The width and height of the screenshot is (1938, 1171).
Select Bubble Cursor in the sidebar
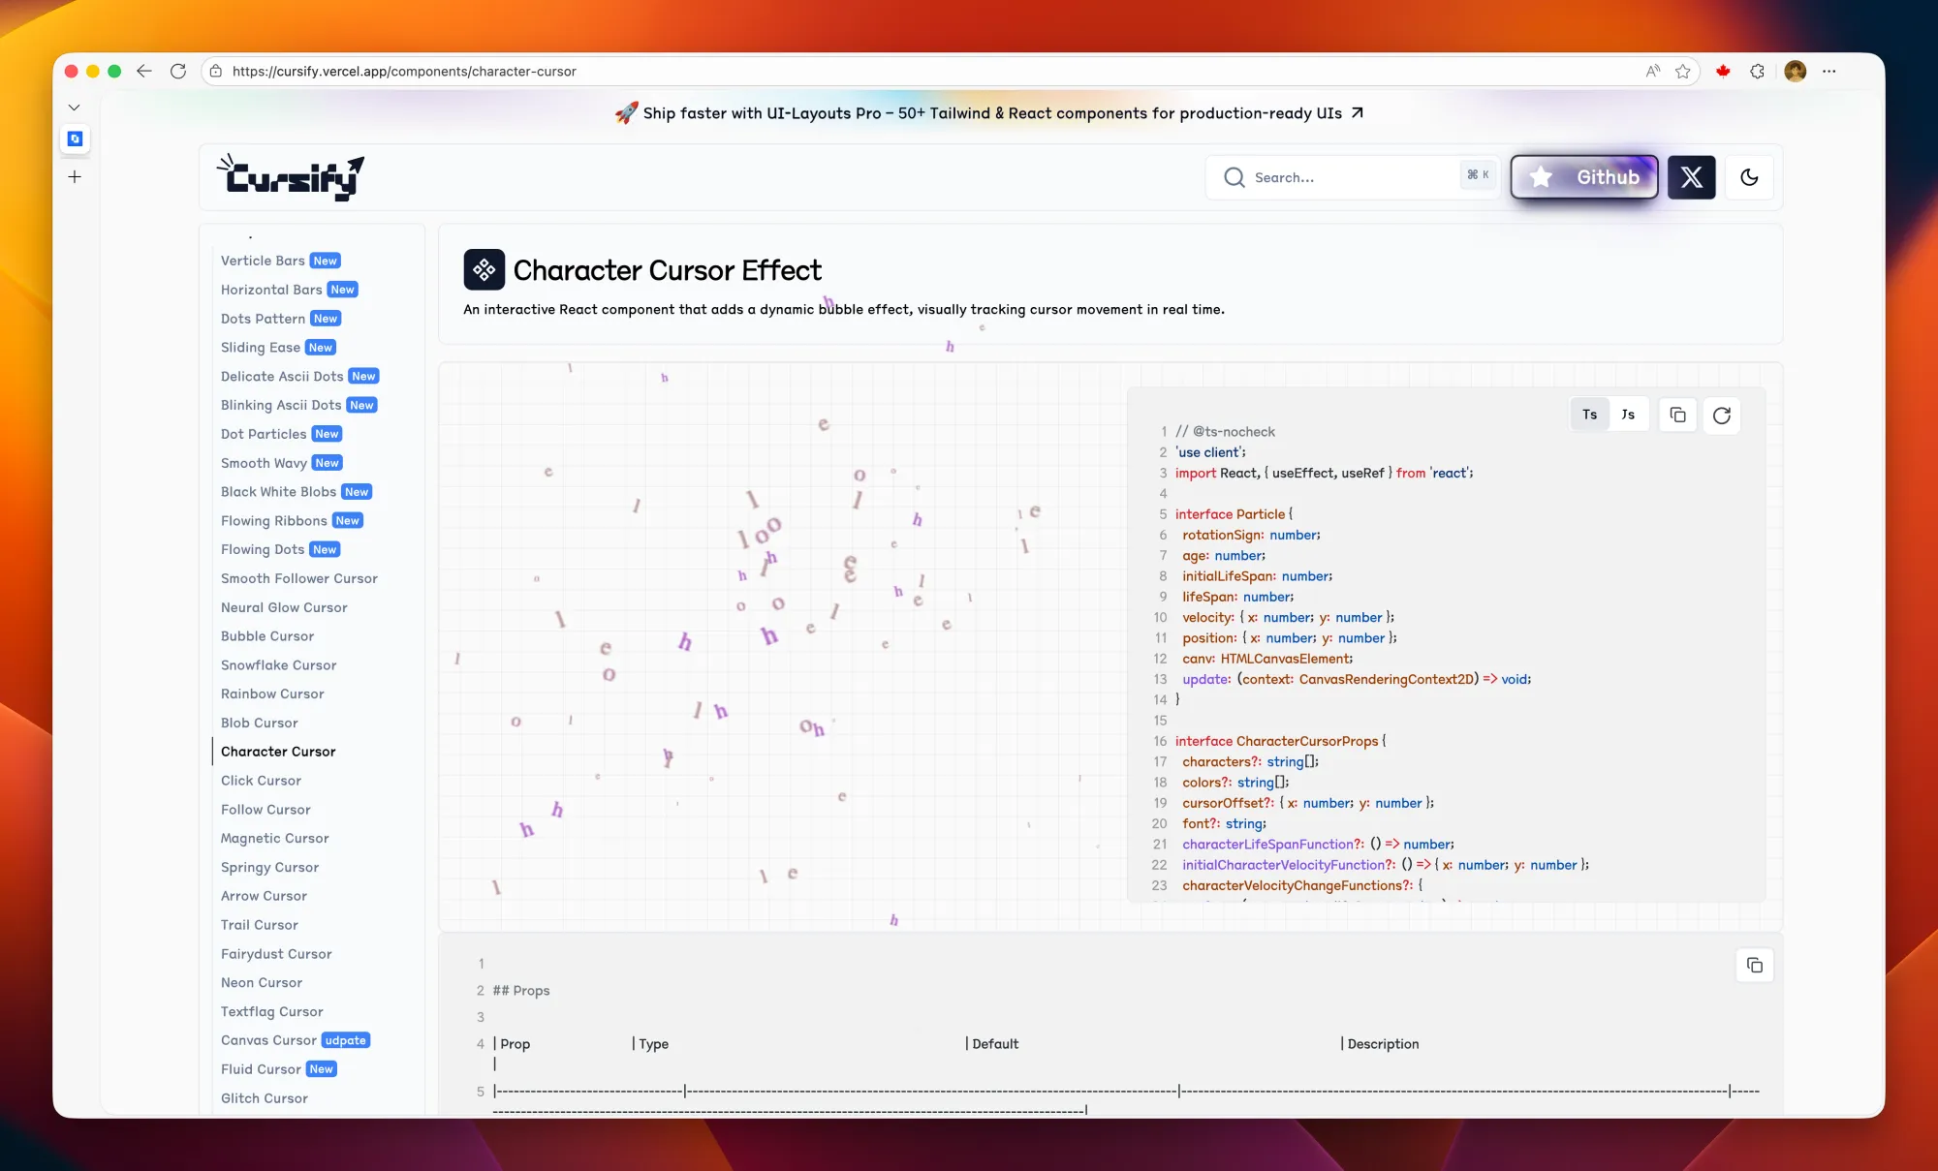click(x=267, y=636)
